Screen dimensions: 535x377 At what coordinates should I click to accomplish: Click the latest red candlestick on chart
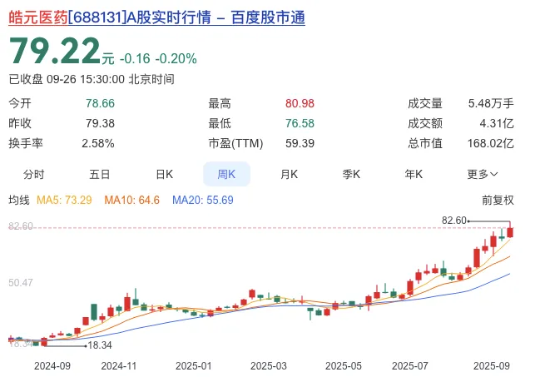pos(510,232)
